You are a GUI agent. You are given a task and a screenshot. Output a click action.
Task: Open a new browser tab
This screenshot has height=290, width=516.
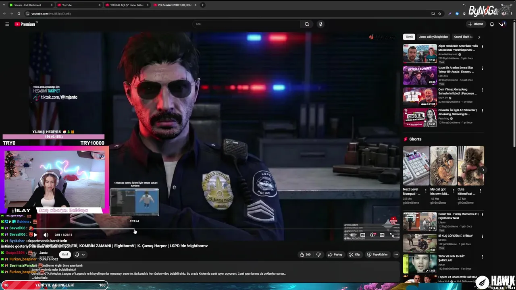(x=203, y=5)
